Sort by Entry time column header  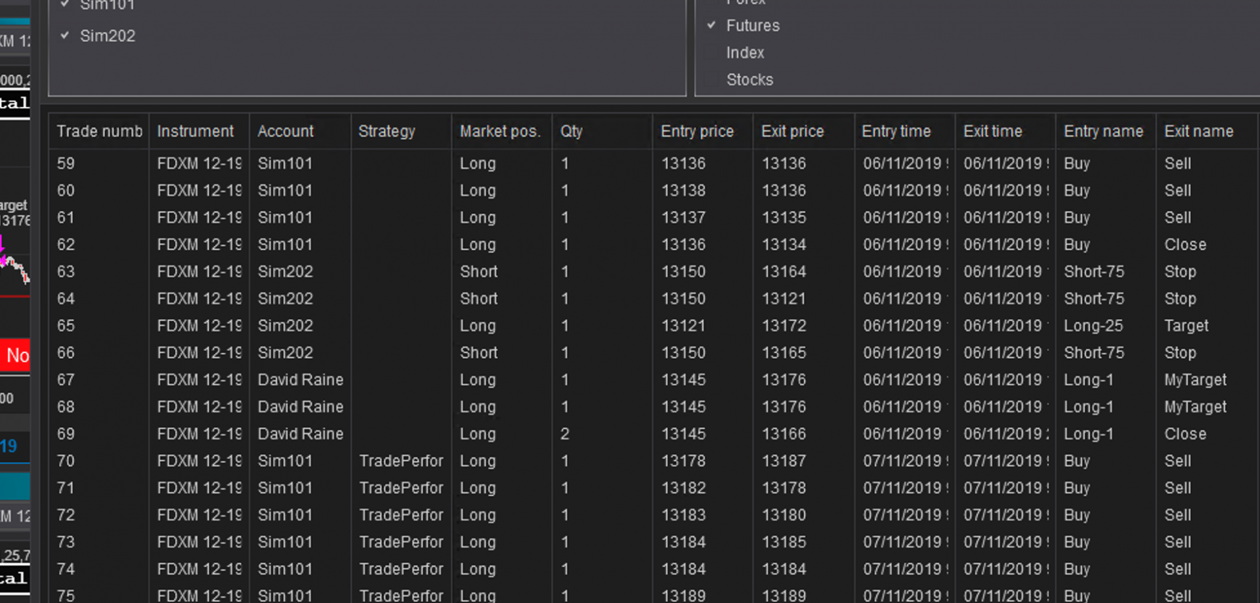[905, 131]
